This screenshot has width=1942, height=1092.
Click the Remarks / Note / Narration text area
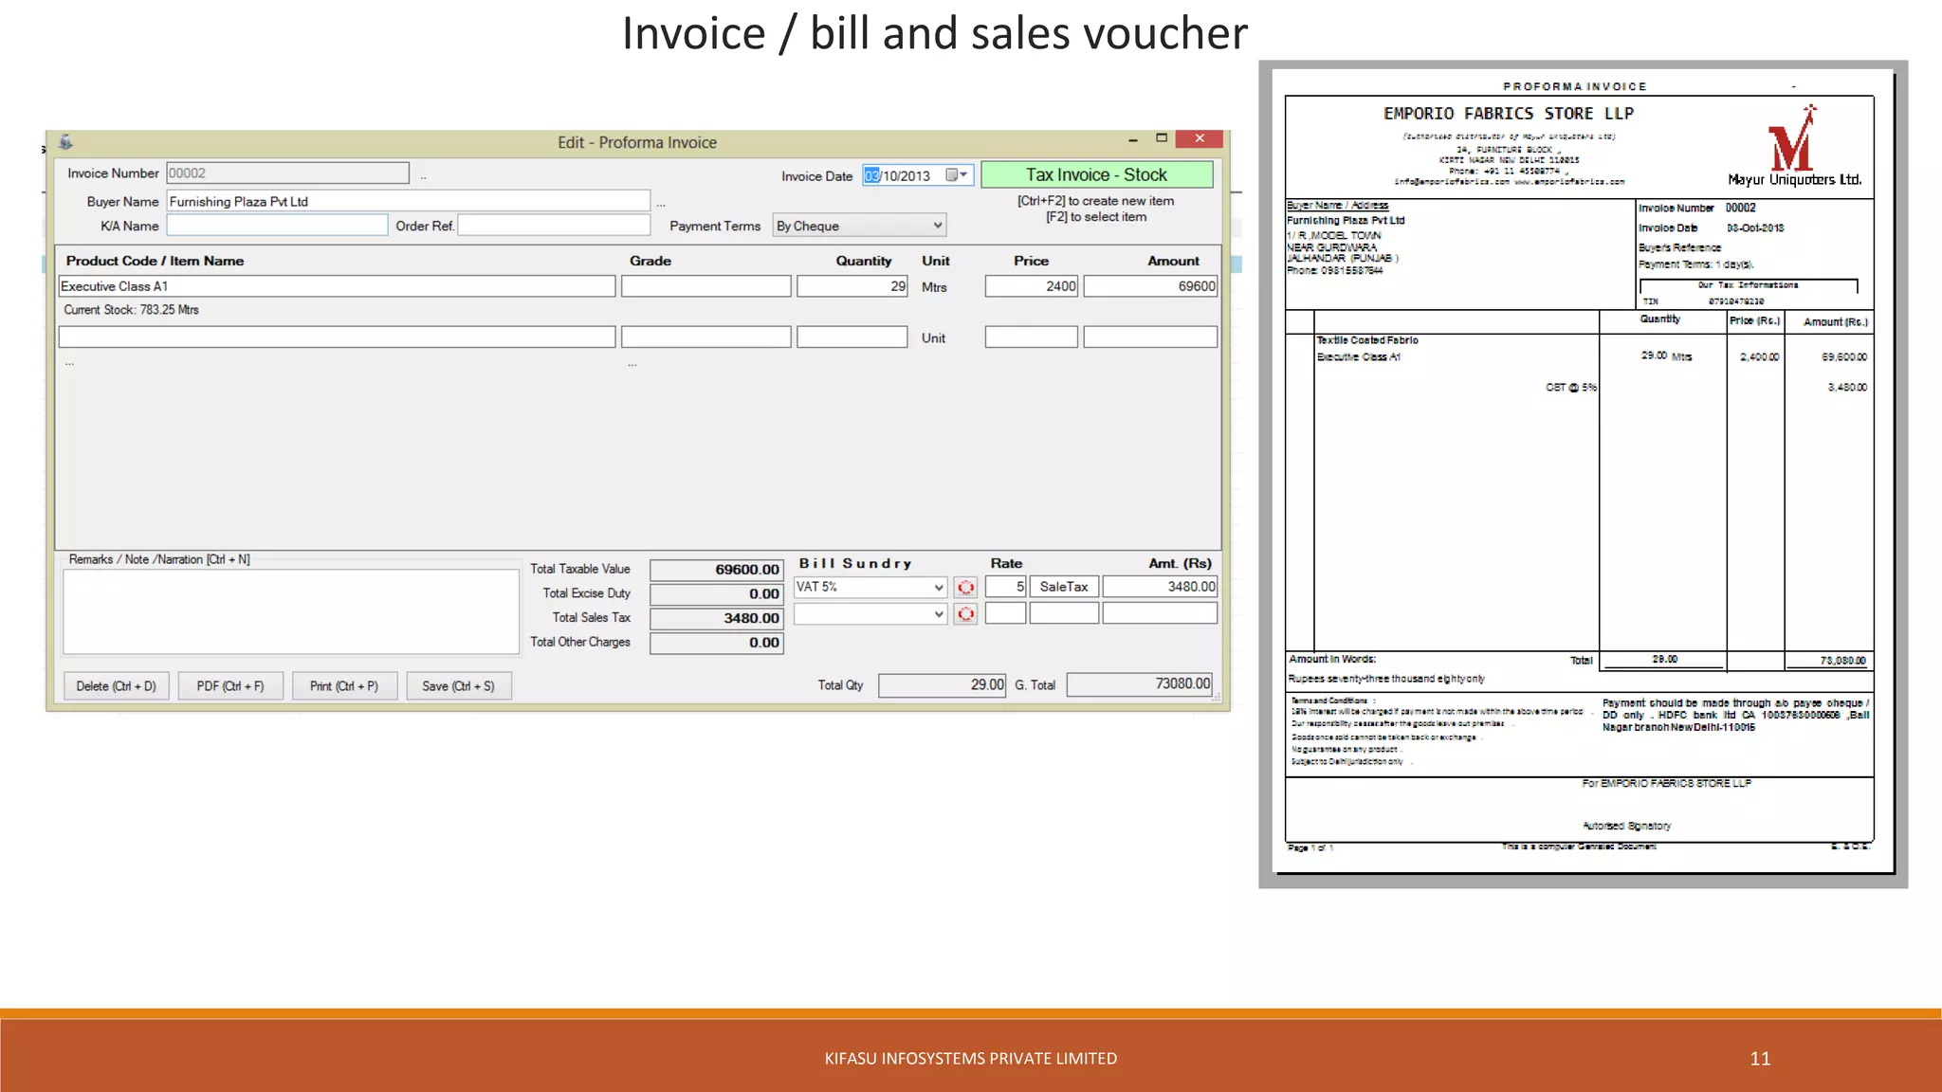[291, 611]
